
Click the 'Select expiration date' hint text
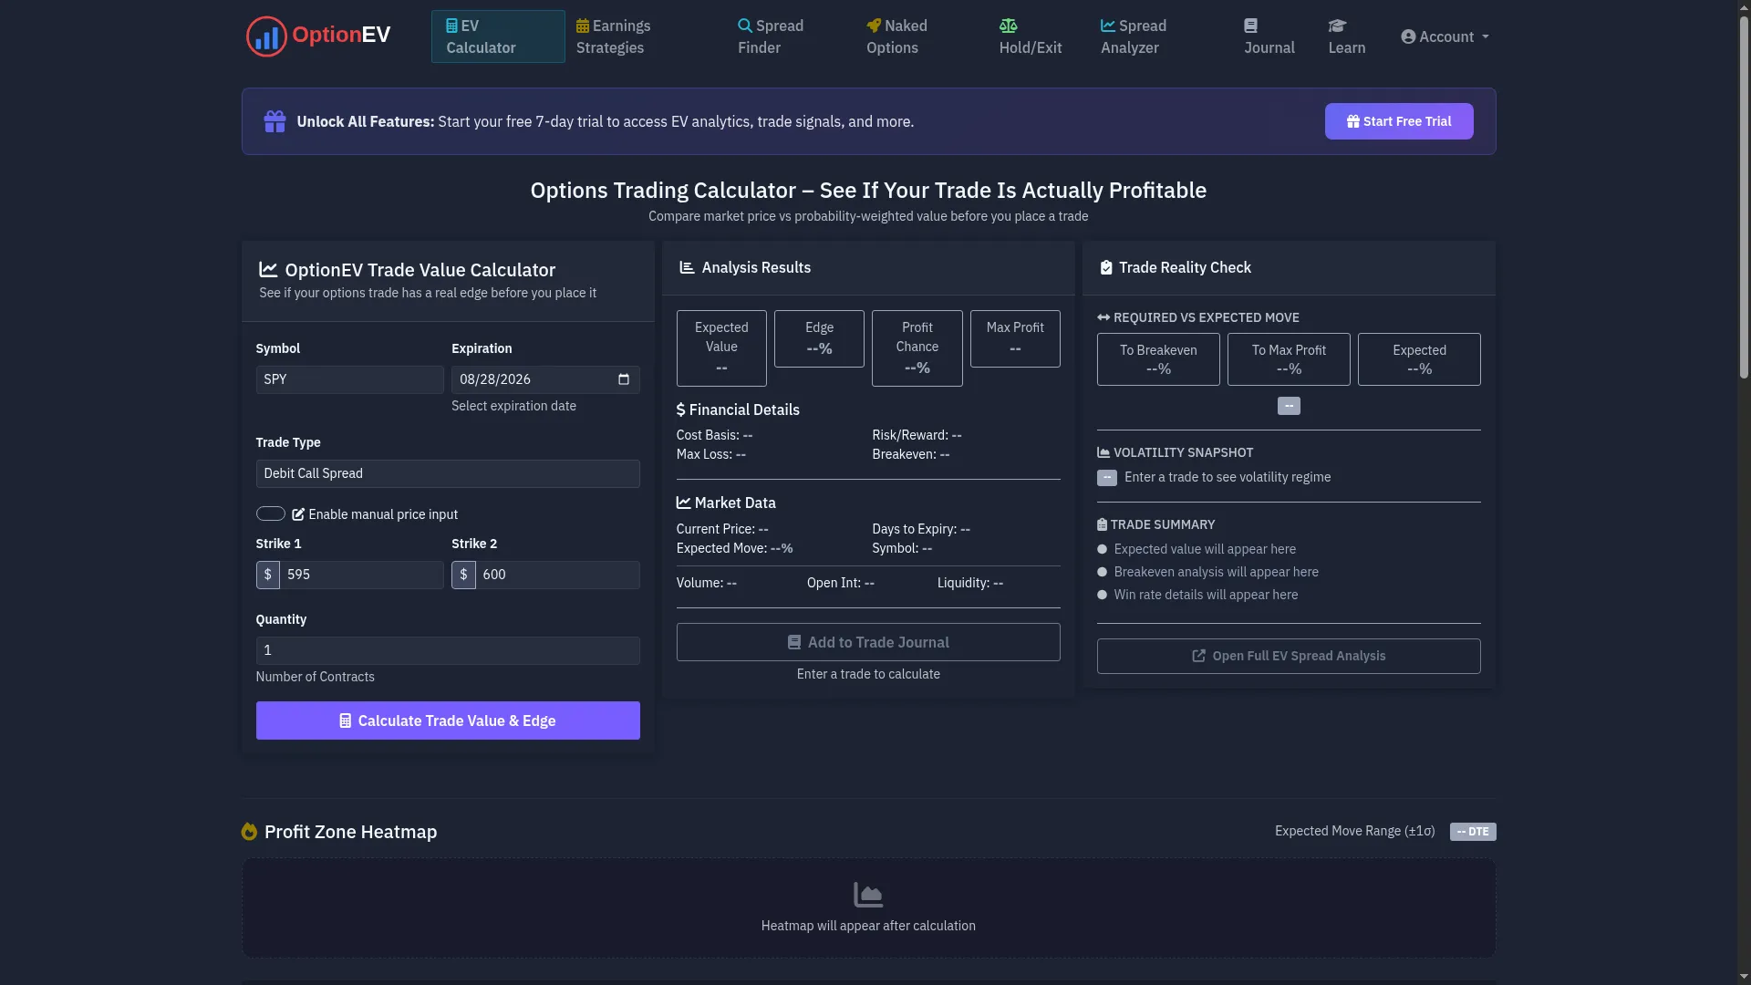(x=513, y=406)
